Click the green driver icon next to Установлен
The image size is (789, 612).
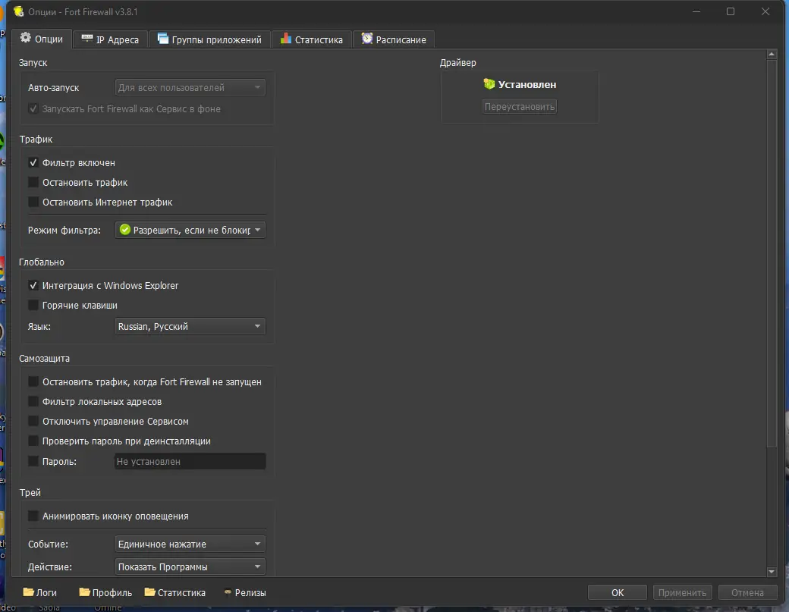point(489,84)
